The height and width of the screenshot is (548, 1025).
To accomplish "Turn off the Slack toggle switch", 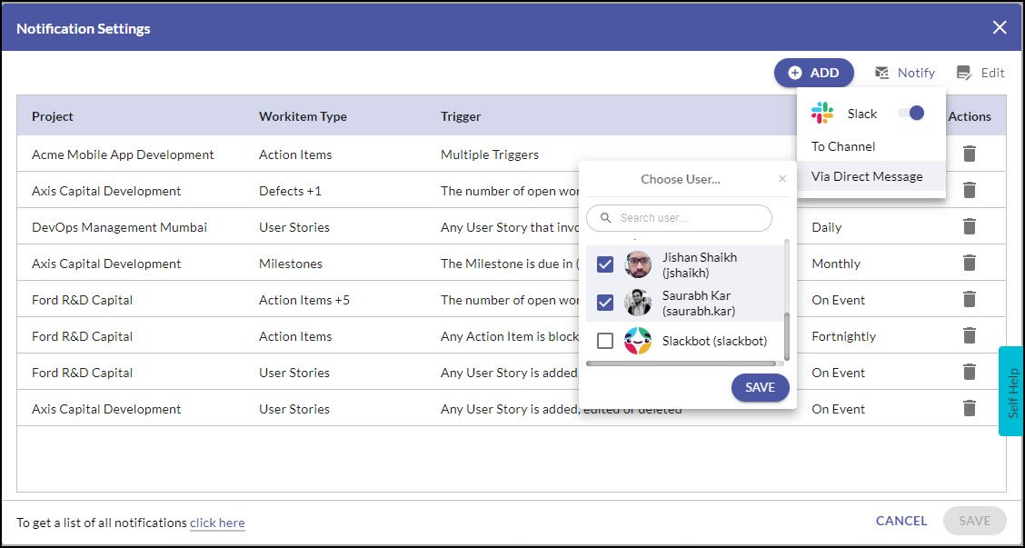I will coord(911,113).
